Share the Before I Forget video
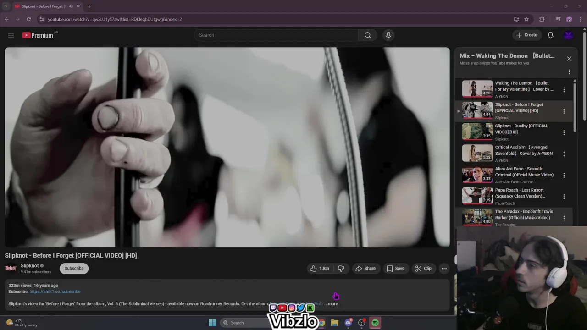587x330 pixels. point(365,269)
